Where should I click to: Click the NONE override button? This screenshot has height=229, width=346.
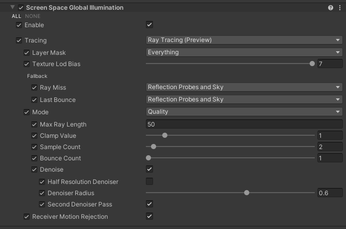tap(33, 16)
